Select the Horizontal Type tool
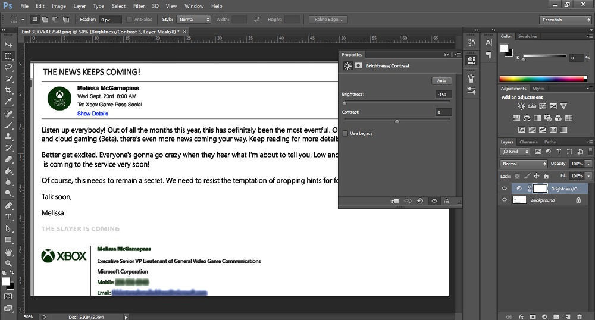Screen dimensions: 595x320 pos(8,217)
